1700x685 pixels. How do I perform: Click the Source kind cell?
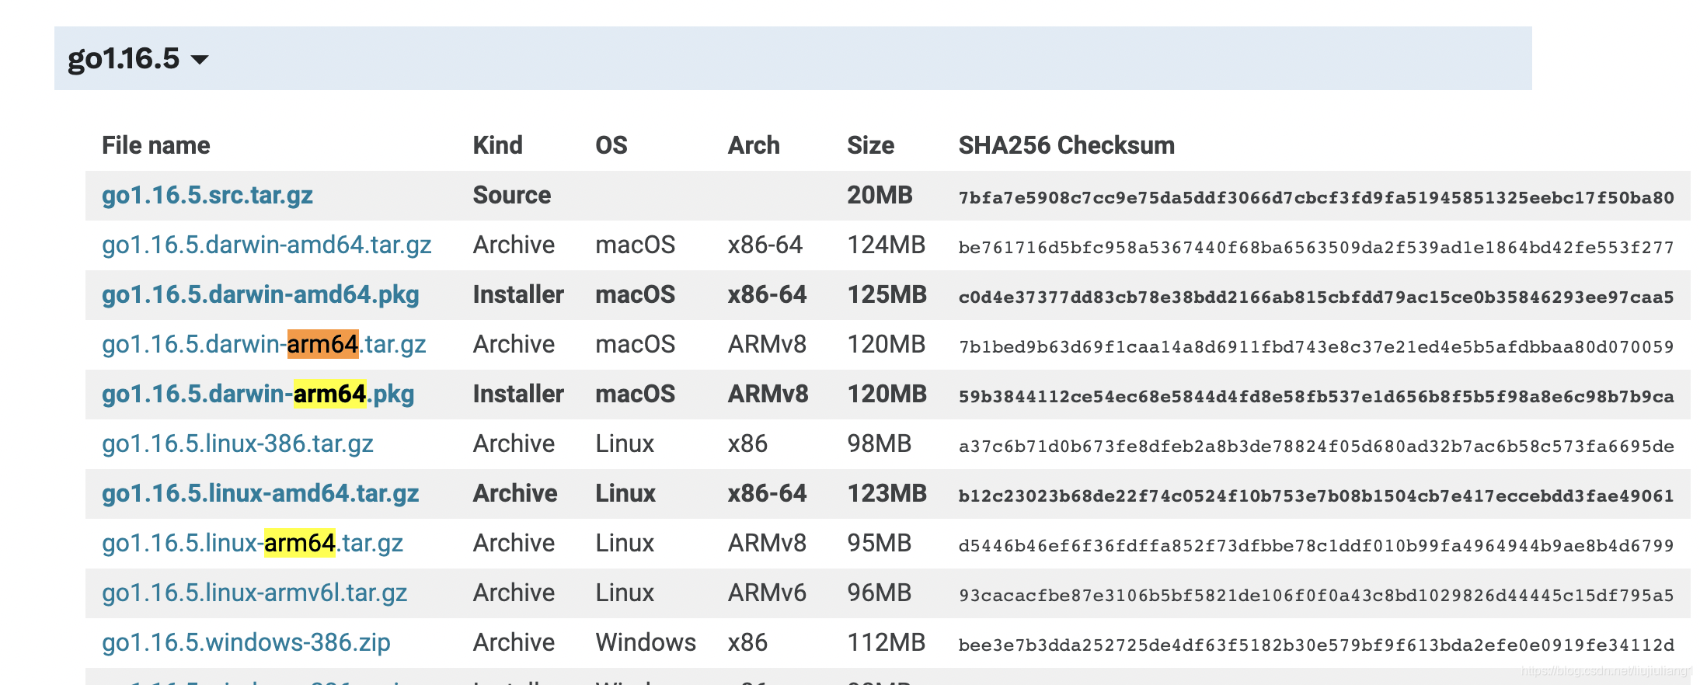pyautogui.click(x=512, y=195)
